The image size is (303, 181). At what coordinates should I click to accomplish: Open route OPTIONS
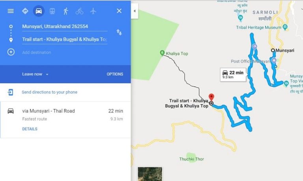(x=115, y=74)
